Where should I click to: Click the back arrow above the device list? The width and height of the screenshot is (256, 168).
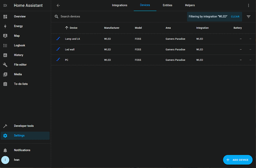click(58, 5)
